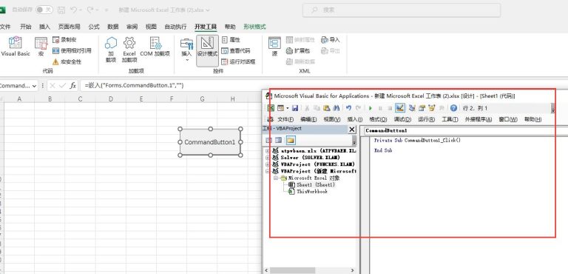Expand atpvbaen.xls project node
The width and height of the screenshot is (568, 274).
click(267, 151)
